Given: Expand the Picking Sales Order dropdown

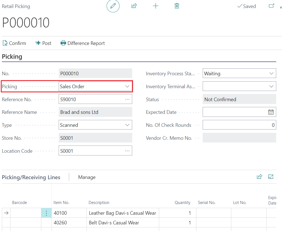Looking at the screenshot, I should [127, 87].
